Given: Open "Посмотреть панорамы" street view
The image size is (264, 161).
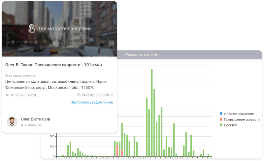Looking at the screenshot, I should tap(65, 29).
